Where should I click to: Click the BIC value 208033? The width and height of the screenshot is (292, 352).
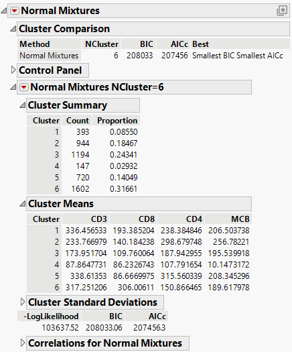click(x=139, y=56)
